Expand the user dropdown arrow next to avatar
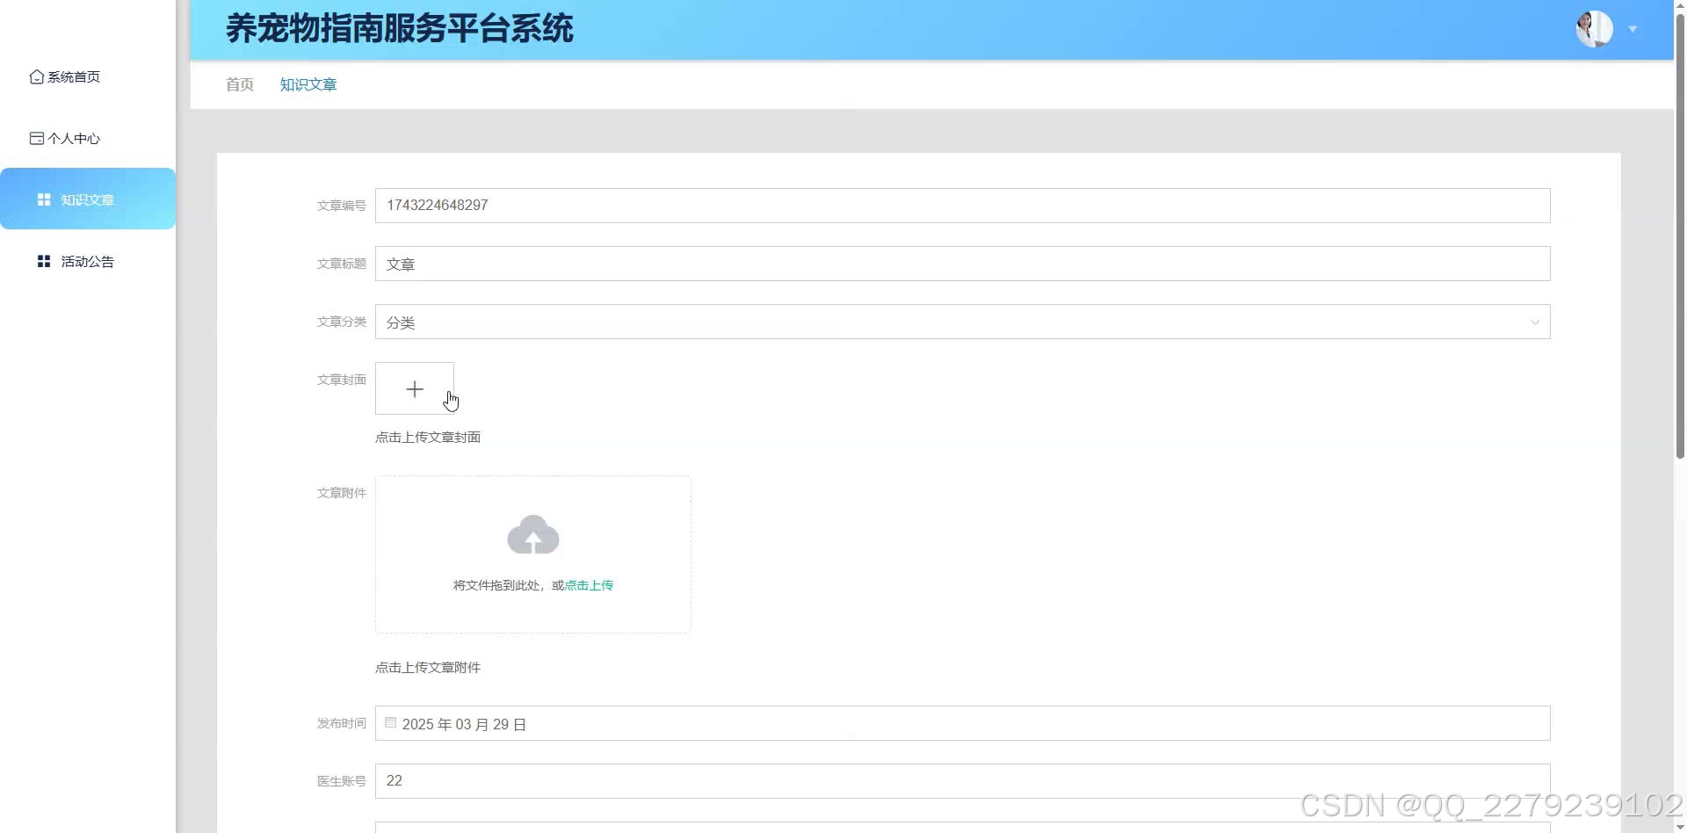This screenshot has width=1687, height=833. 1633,29
